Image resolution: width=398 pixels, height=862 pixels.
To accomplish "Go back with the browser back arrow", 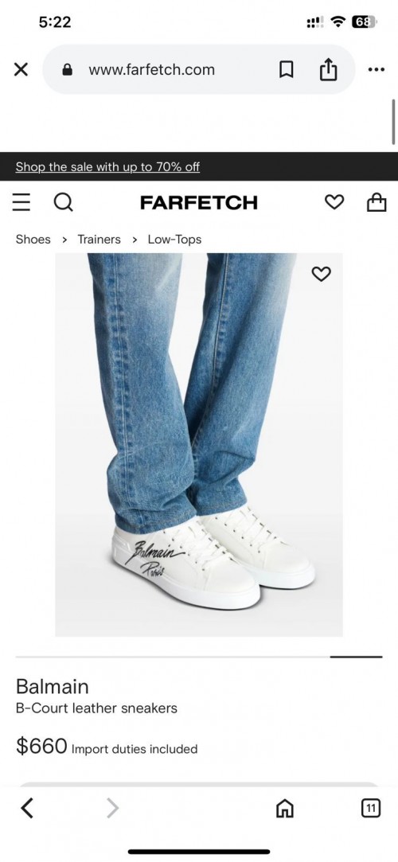I will pos(27,808).
